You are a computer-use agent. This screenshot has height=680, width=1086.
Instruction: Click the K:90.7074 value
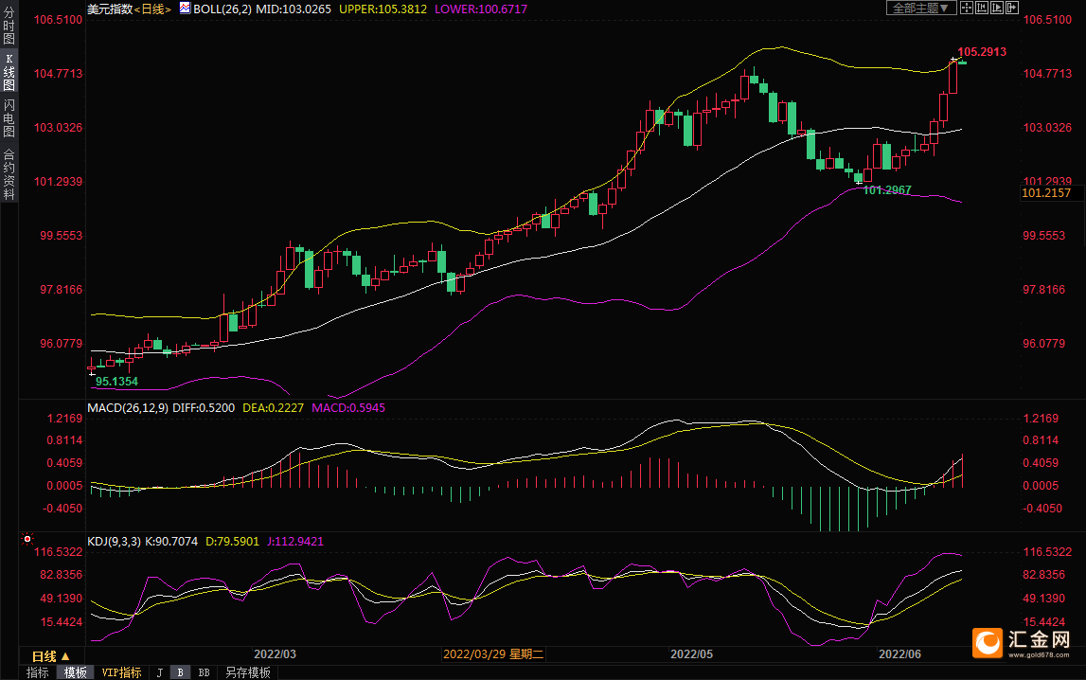click(171, 542)
